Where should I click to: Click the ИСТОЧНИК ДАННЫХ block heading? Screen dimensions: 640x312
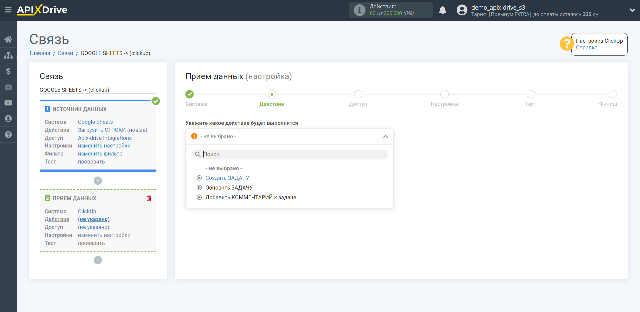(x=79, y=109)
